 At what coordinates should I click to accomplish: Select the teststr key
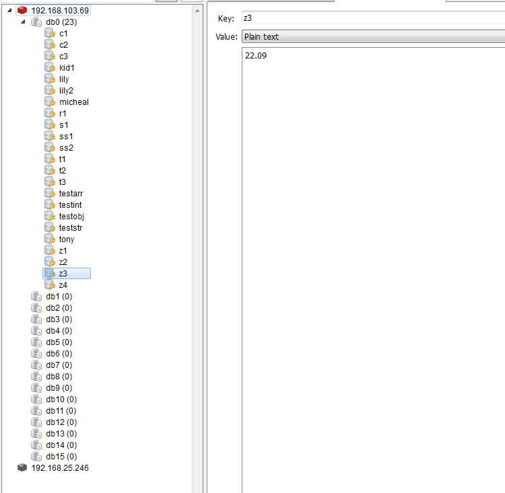pos(71,227)
